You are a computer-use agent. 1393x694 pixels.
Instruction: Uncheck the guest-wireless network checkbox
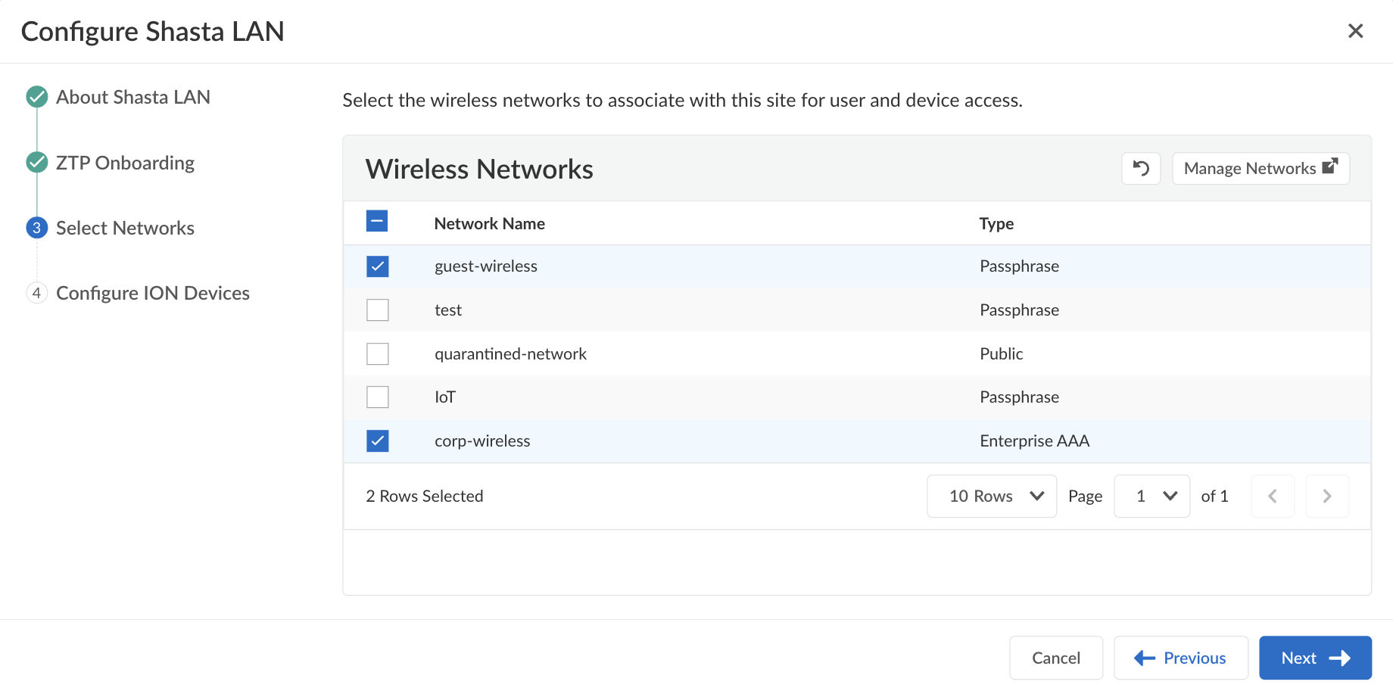point(378,266)
